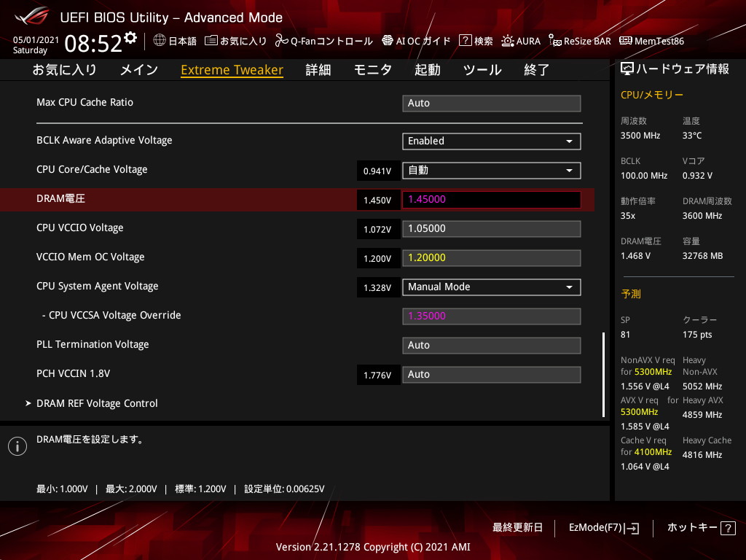Click PCH VCCIN 1.8V Auto field

coord(492,375)
